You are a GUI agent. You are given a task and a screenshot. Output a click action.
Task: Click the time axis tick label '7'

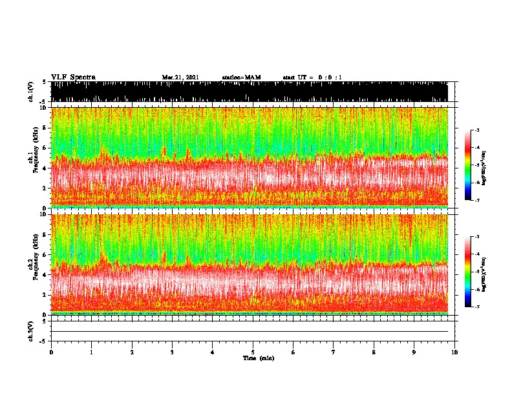(x=334, y=352)
